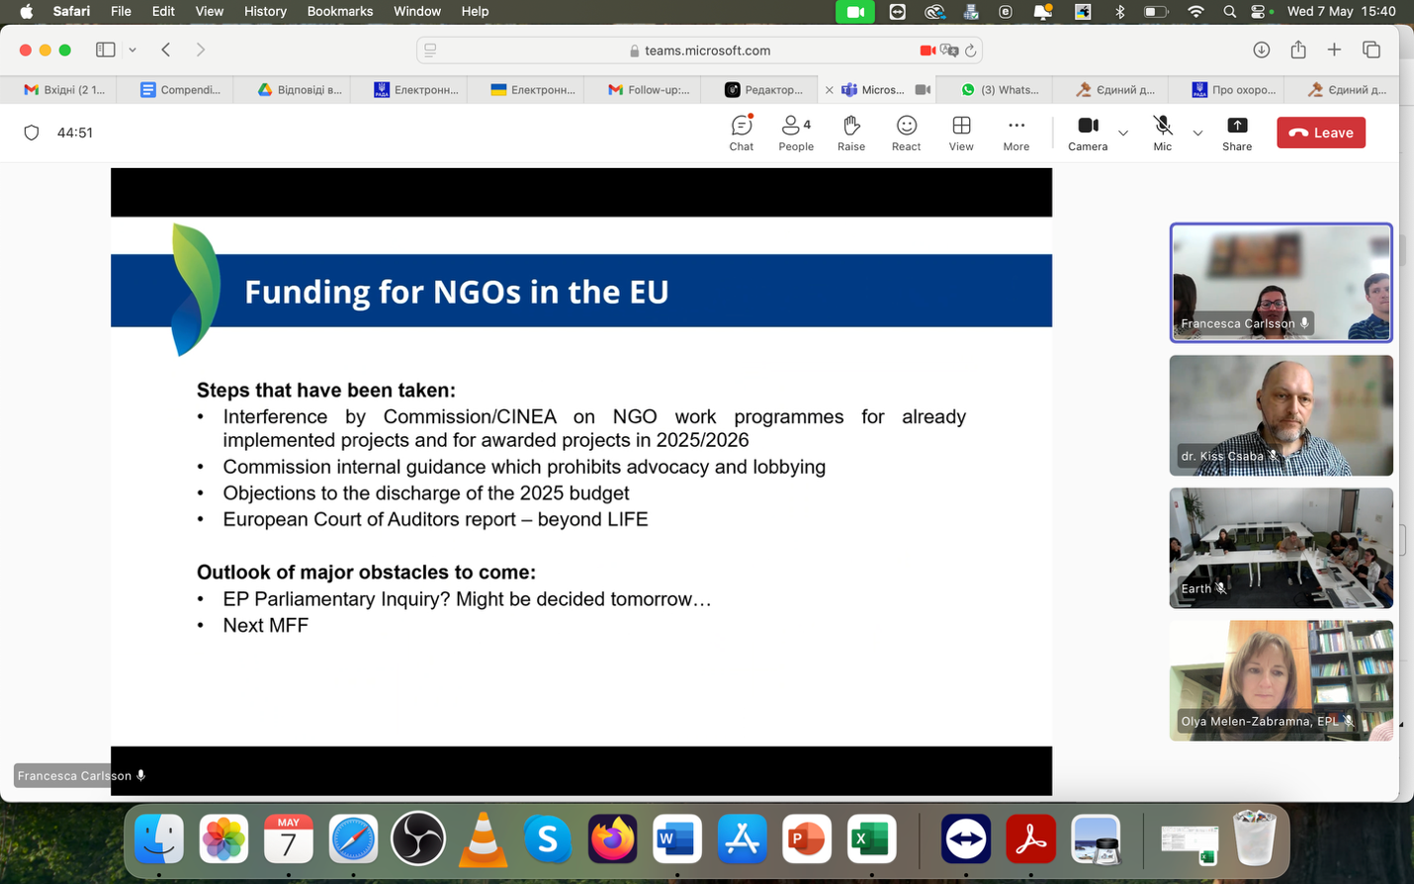Expand the Camera options chevron
1414x884 pixels.
coord(1122,133)
